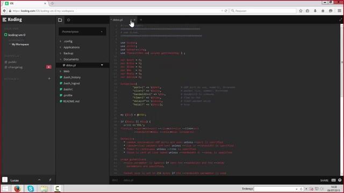The height and width of the screenshot is (193, 344).
Task: Open the downloads arrow icon
Action: [316, 11]
